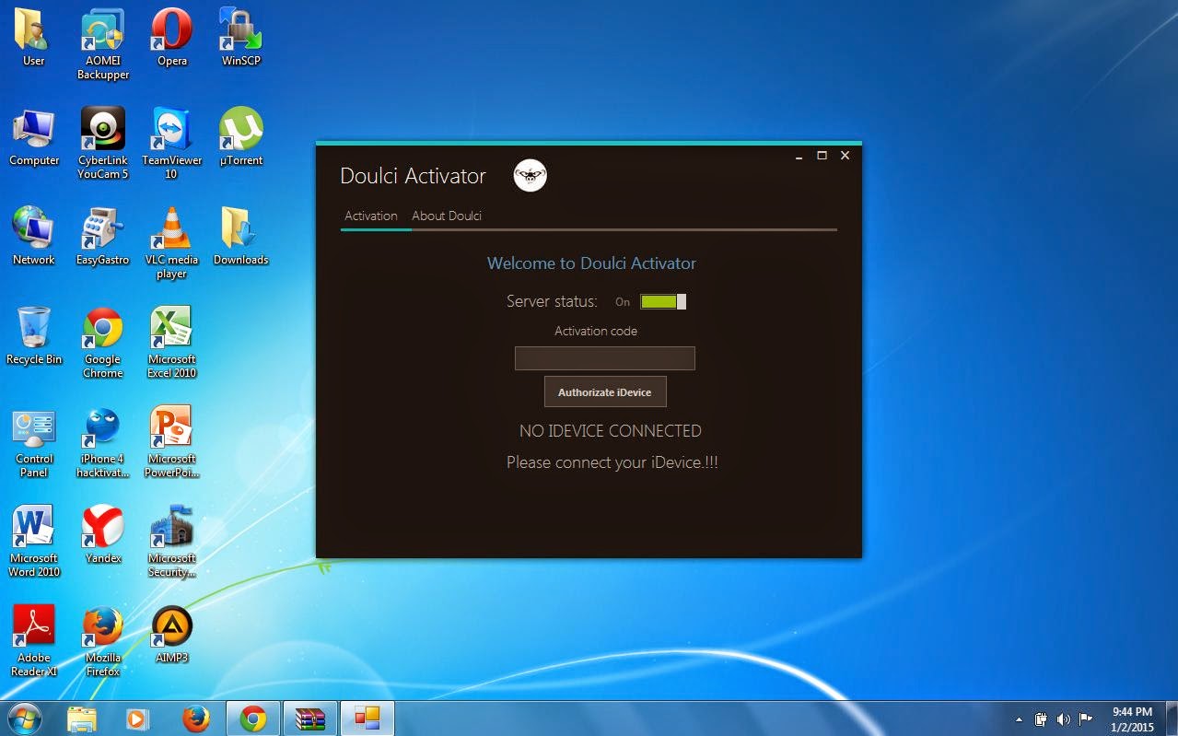This screenshot has width=1178, height=736.
Task: Open the Recycle Bin
Action: pos(34,335)
